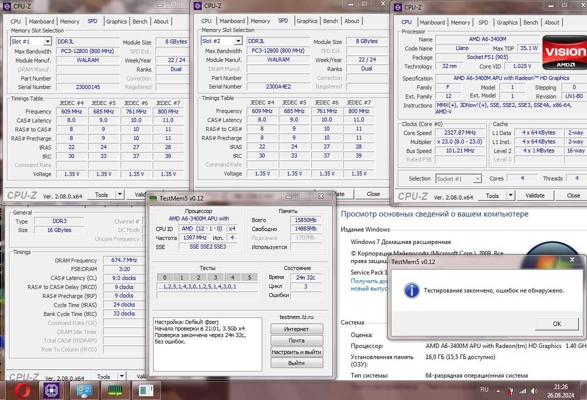Click OK in the TestMem5 finished dialog
Viewport: 587px width, 400px height.
(556, 323)
